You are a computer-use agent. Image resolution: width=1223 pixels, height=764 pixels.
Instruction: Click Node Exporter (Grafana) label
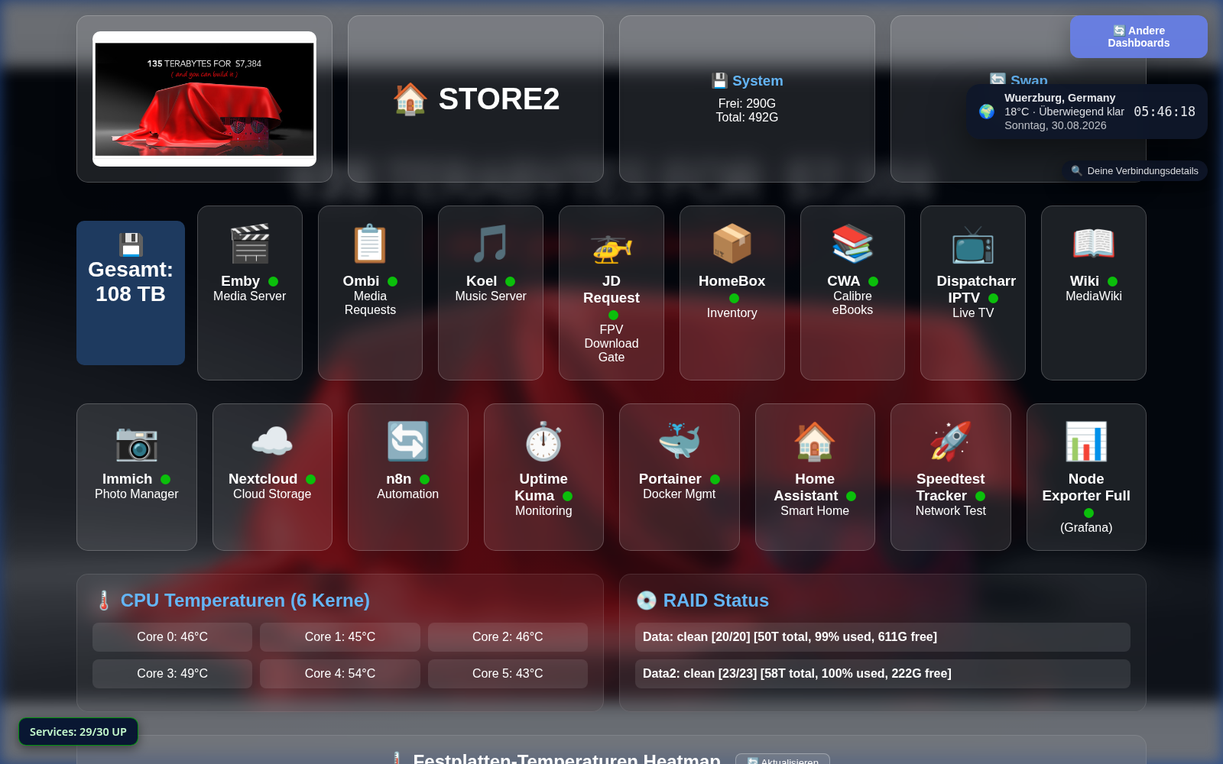pos(1086,527)
